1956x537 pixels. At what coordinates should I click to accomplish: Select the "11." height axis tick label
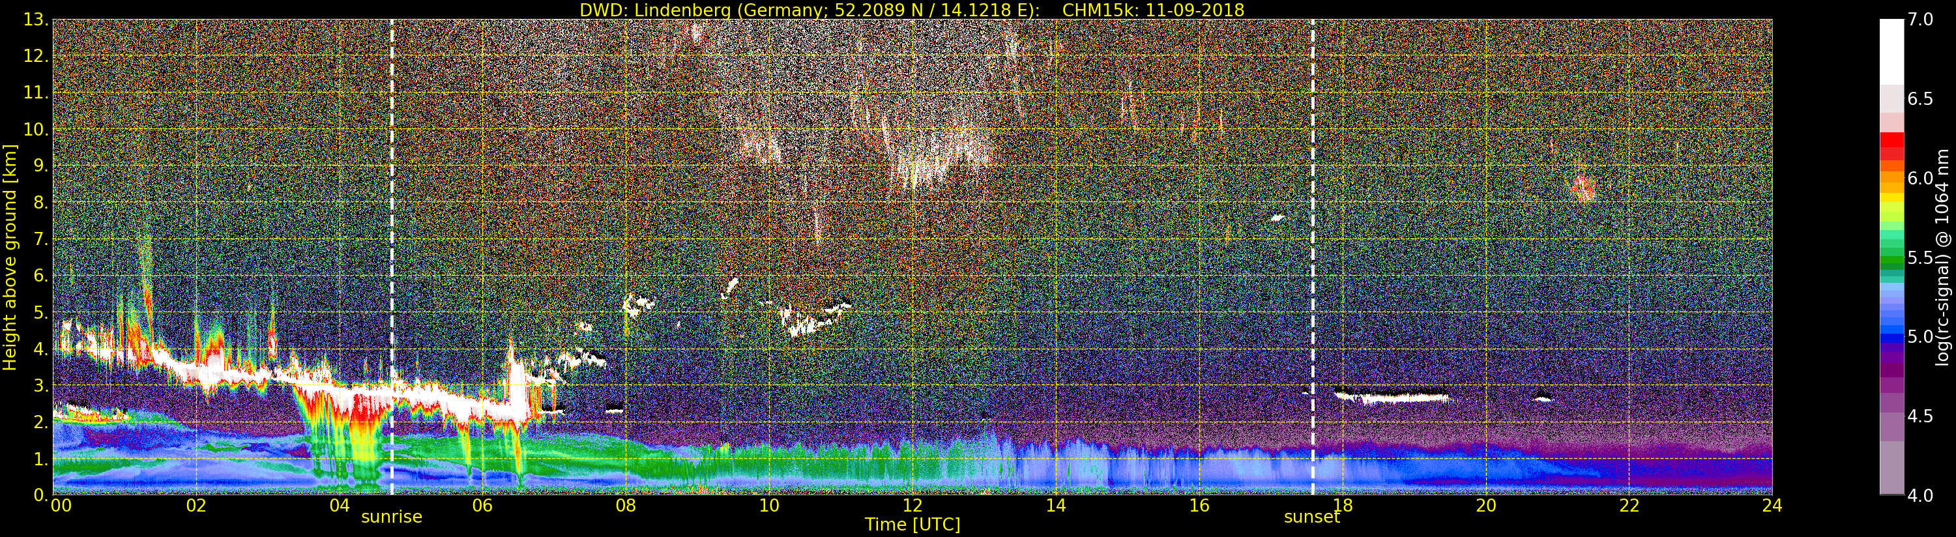pyautogui.click(x=36, y=93)
